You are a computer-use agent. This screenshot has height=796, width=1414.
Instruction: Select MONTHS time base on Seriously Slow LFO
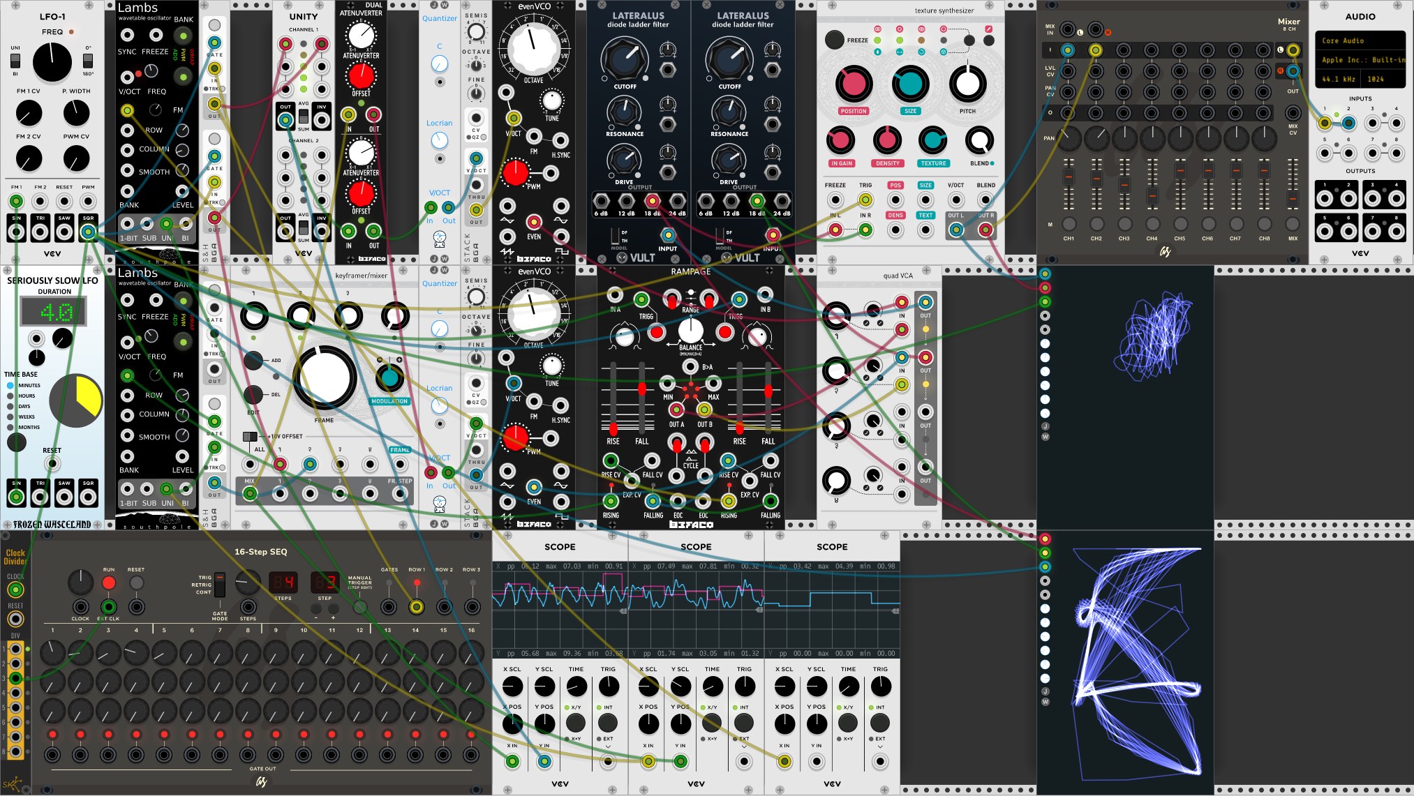click(10, 427)
